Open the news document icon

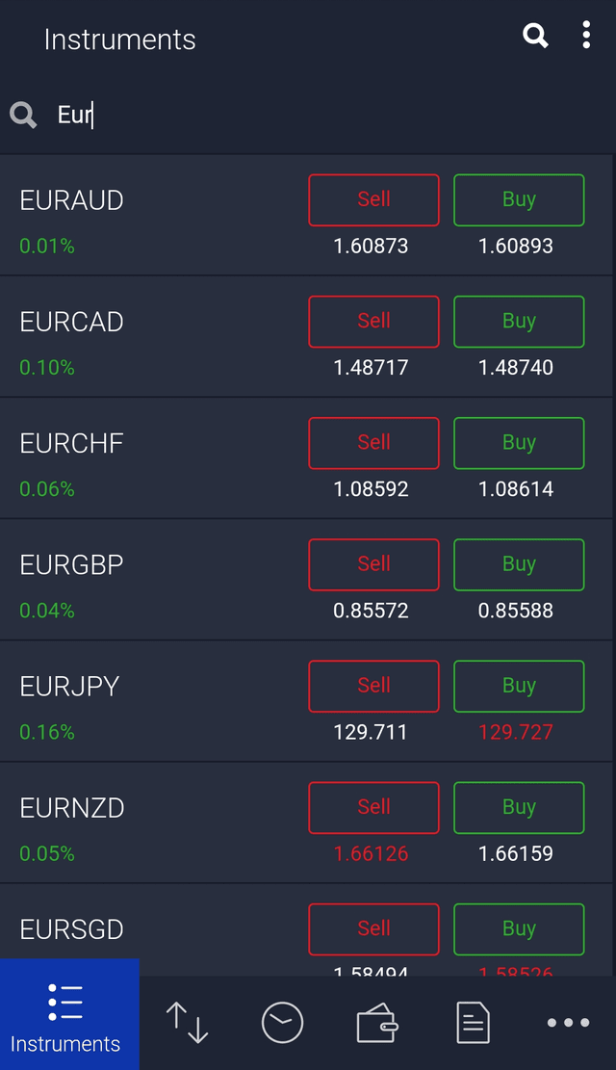(472, 1023)
